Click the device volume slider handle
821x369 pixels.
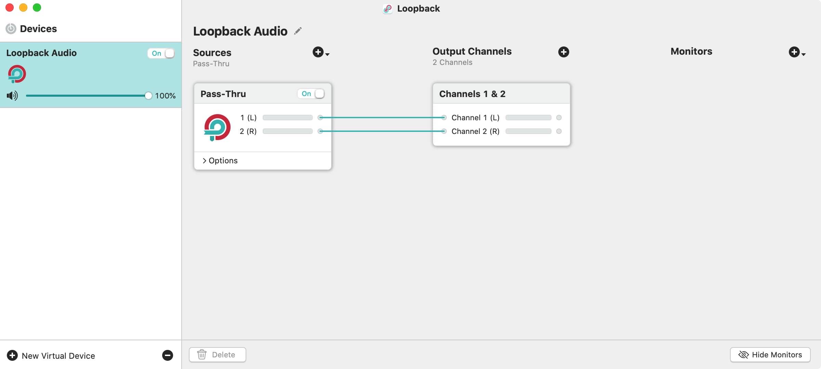click(148, 96)
